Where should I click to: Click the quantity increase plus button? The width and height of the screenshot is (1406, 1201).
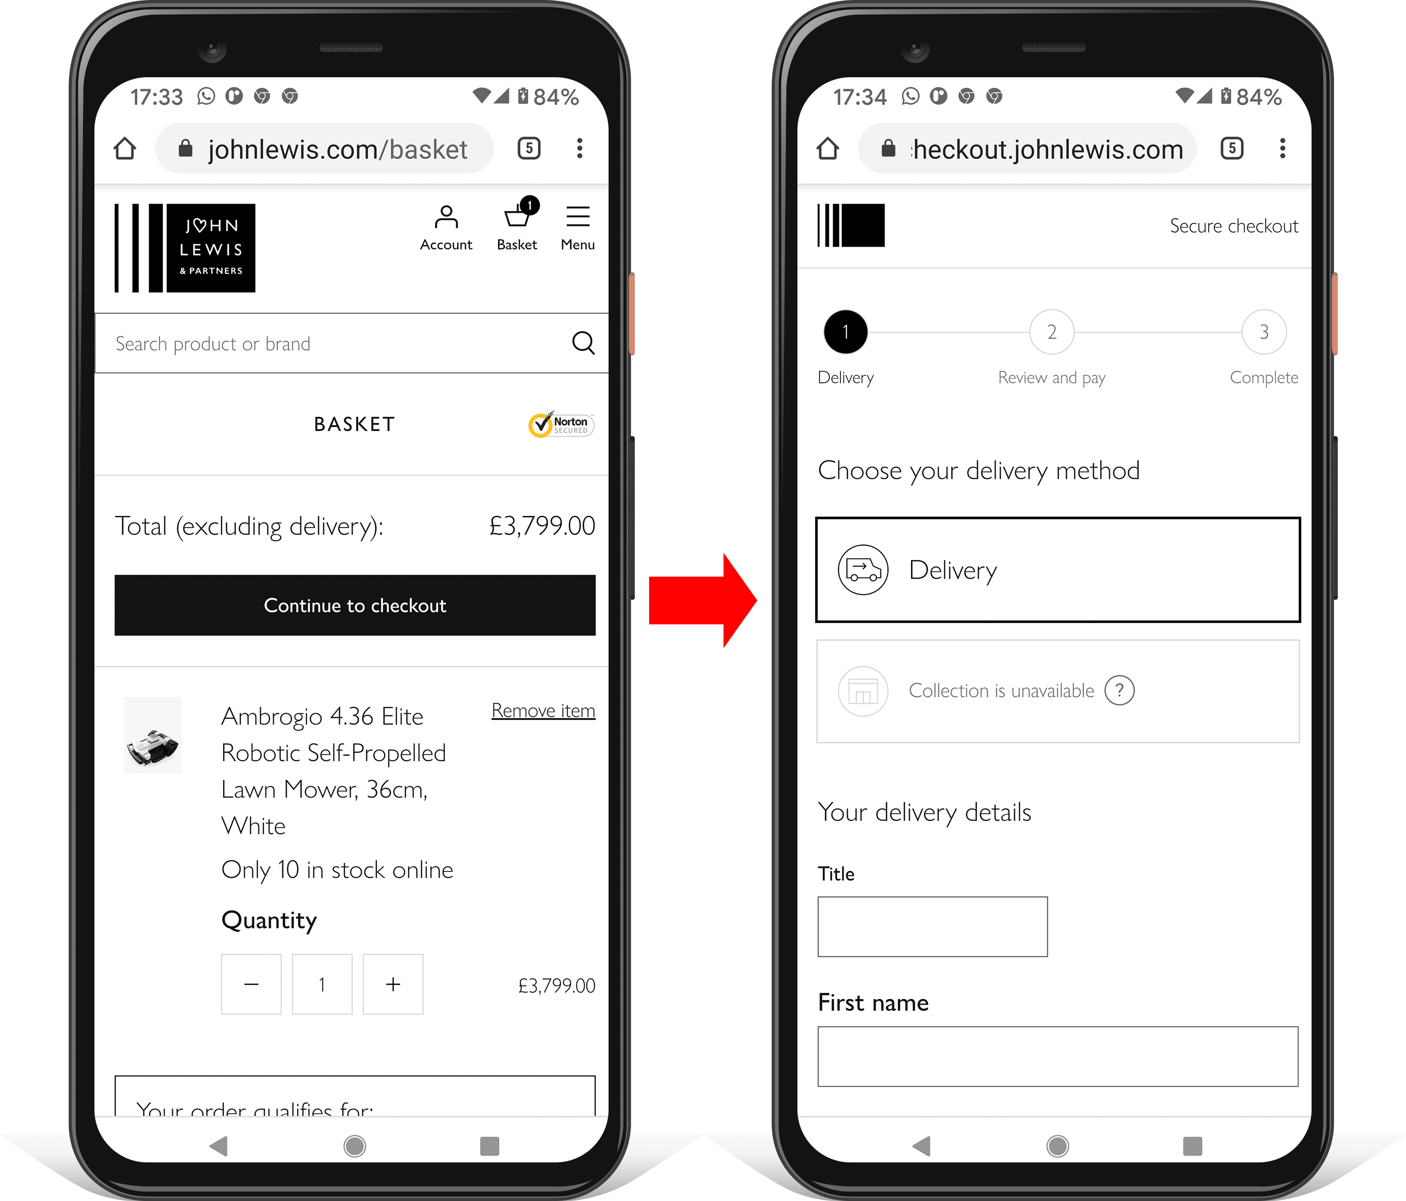pos(393,984)
